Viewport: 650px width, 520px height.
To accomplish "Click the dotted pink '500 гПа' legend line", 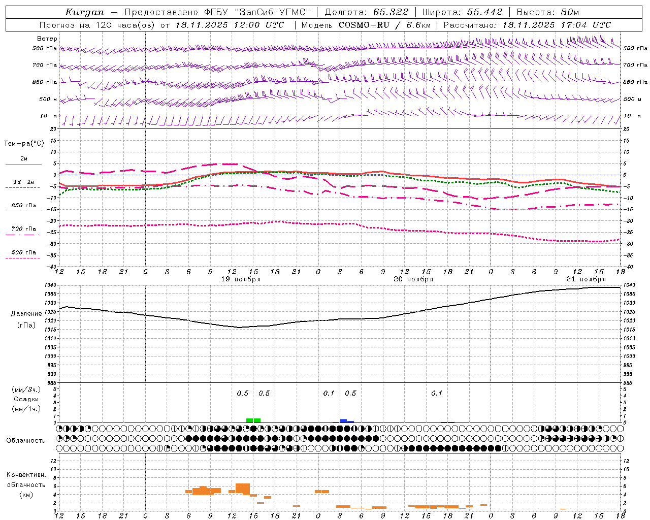I will click(x=22, y=258).
